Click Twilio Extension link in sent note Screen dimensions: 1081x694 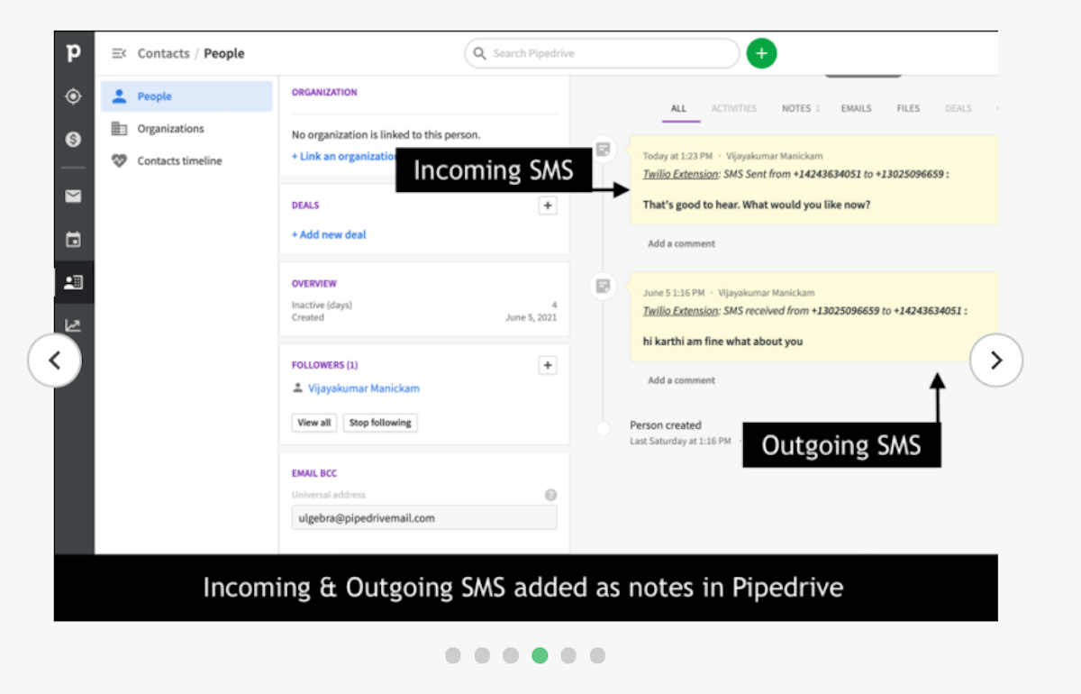(681, 173)
